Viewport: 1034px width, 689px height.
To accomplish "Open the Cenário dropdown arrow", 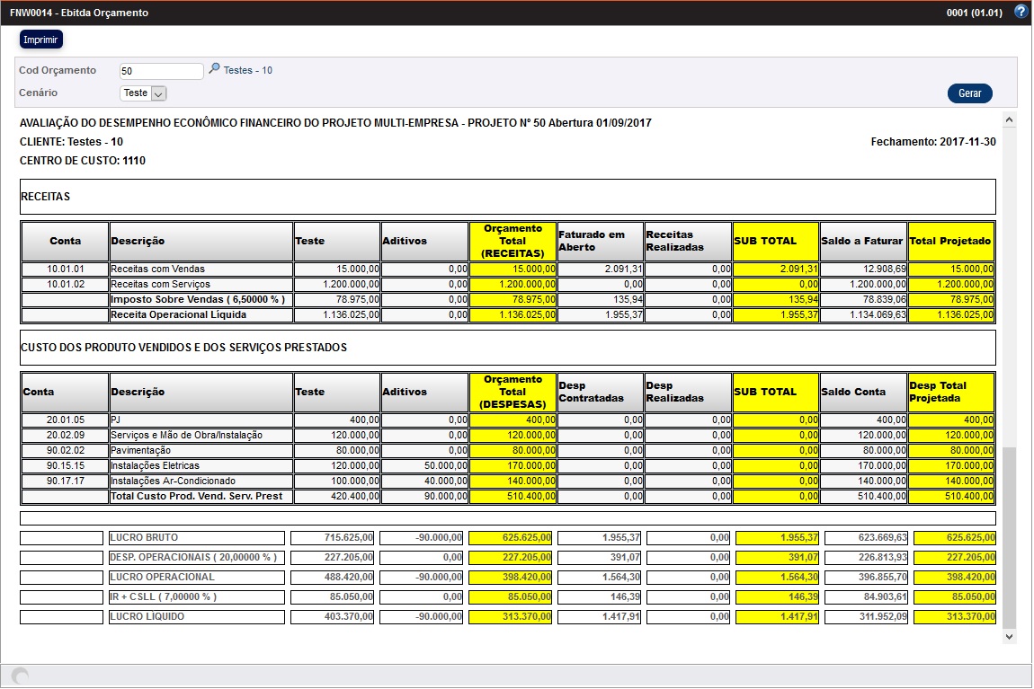I will coord(159,93).
